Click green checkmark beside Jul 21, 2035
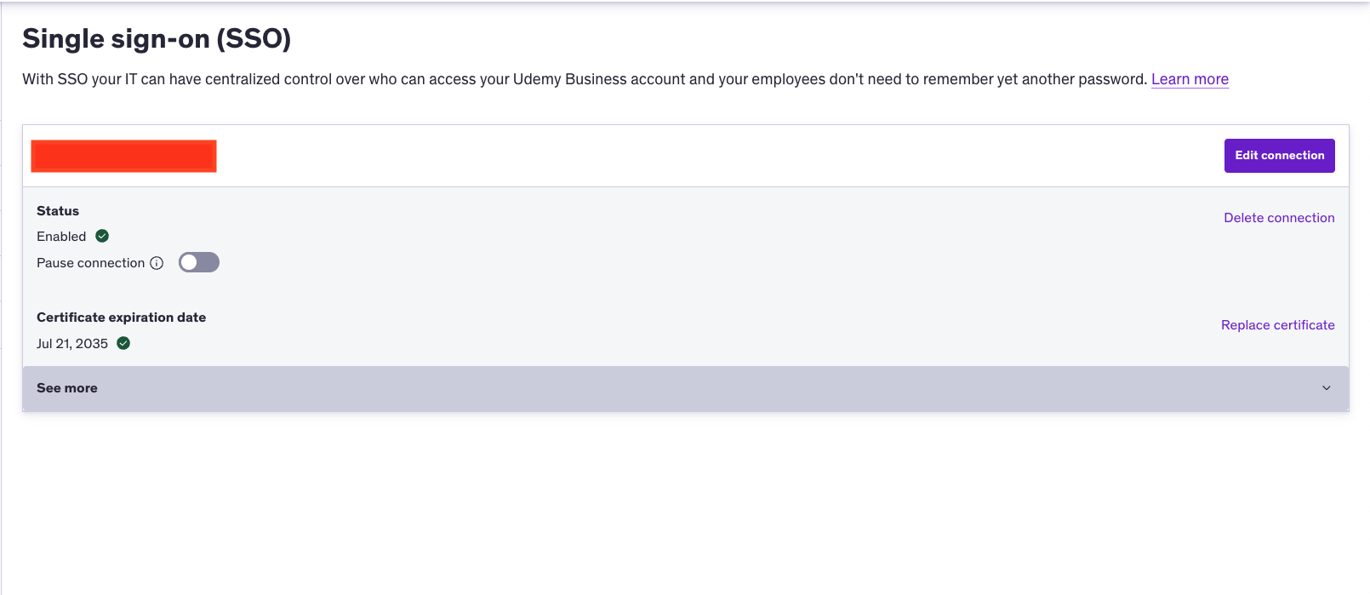The width and height of the screenshot is (1370, 595). click(123, 343)
